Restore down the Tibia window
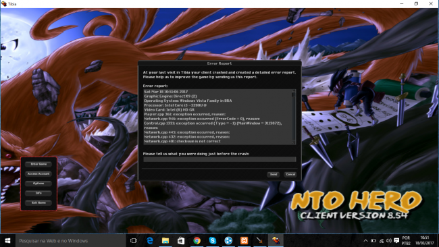This screenshot has height=247, width=439. pyautogui.click(x=416, y=3)
